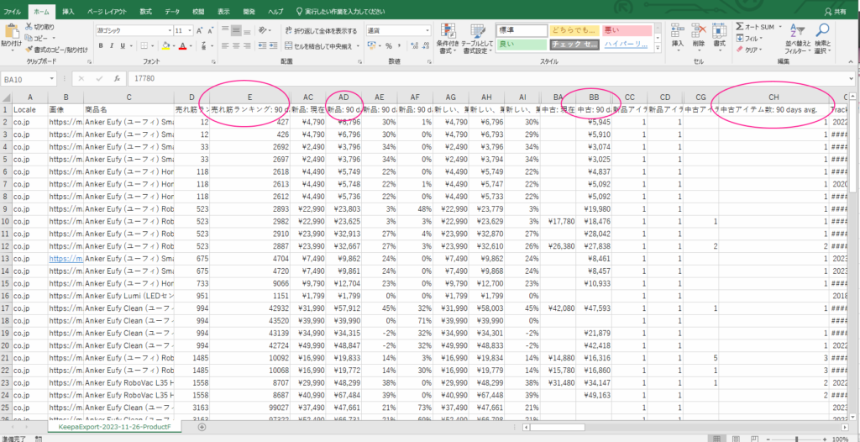The width and height of the screenshot is (860, 442).
Task: Select the Format Painter brush icon
Action: tap(29, 49)
